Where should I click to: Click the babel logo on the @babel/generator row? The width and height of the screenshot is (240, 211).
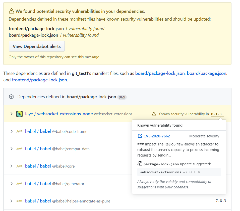(19, 184)
